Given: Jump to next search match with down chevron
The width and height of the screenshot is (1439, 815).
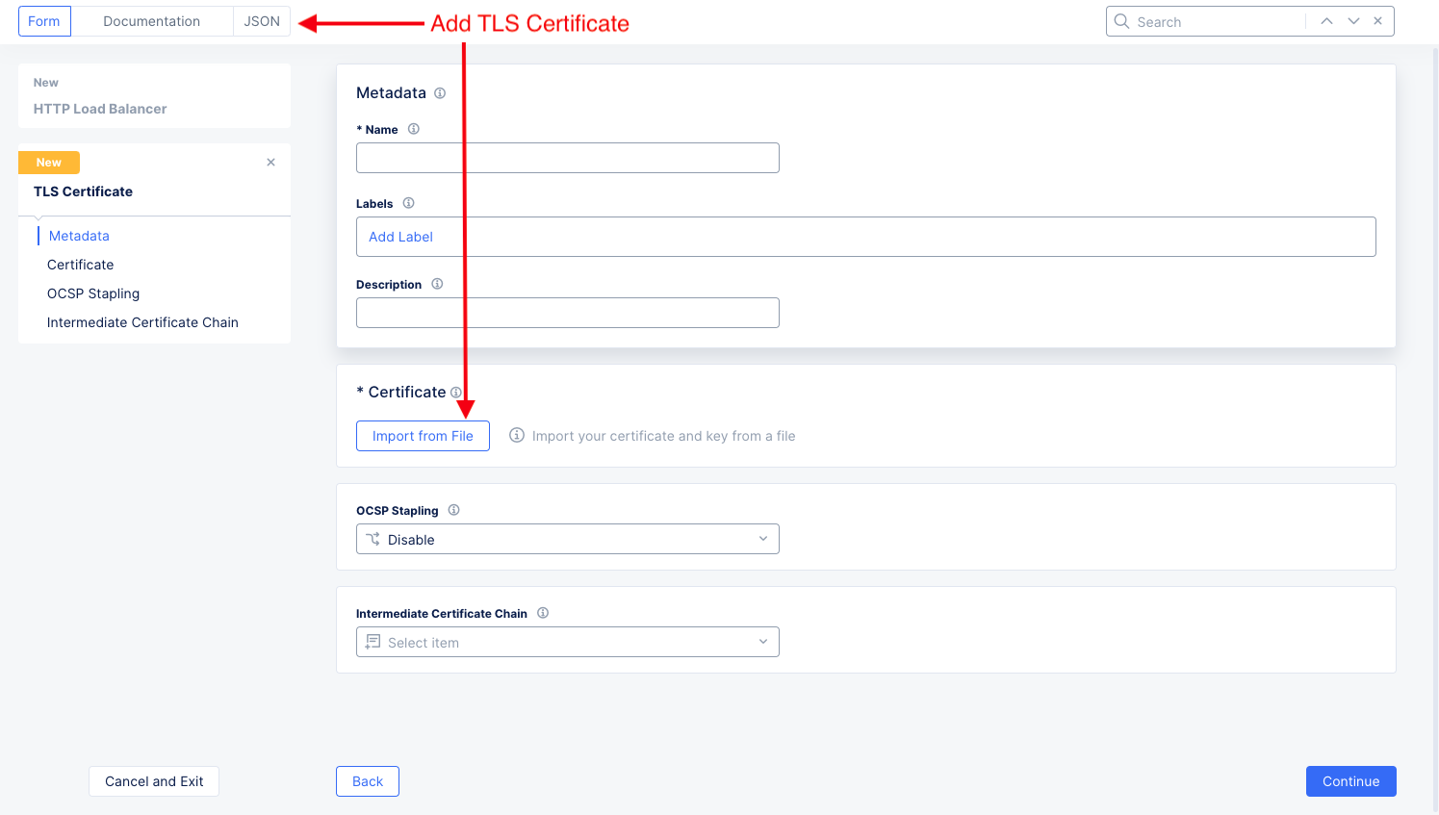Looking at the screenshot, I should pos(1352,20).
